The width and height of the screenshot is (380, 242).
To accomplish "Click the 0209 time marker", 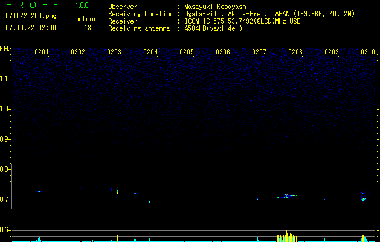I will tap(332, 52).
